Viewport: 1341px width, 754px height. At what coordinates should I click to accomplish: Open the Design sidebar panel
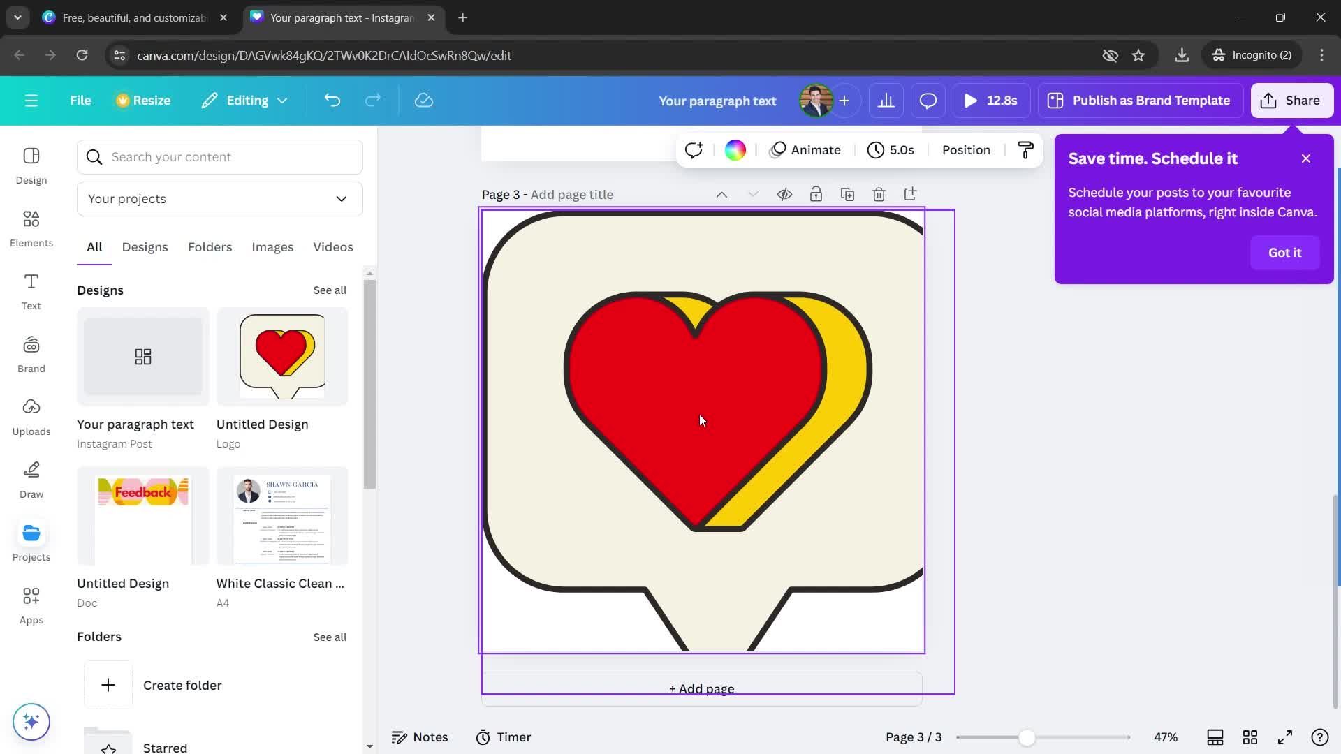pyautogui.click(x=31, y=166)
